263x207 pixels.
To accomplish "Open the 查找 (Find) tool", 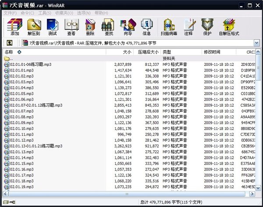I will [109, 27].
